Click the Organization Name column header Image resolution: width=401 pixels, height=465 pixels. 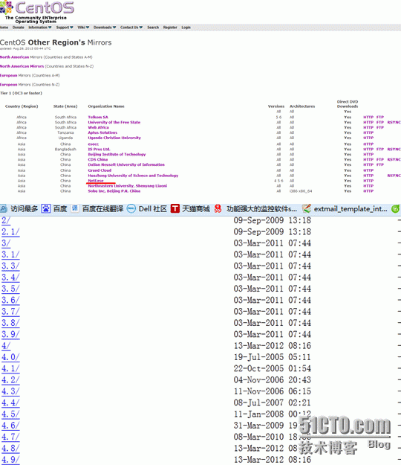pyautogui.click(x=106, y=106)
